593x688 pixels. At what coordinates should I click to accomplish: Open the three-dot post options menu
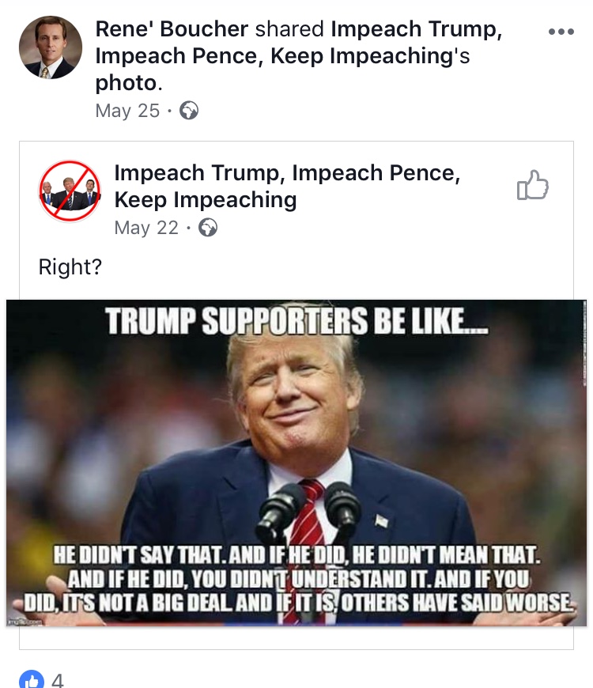(561, 32)
